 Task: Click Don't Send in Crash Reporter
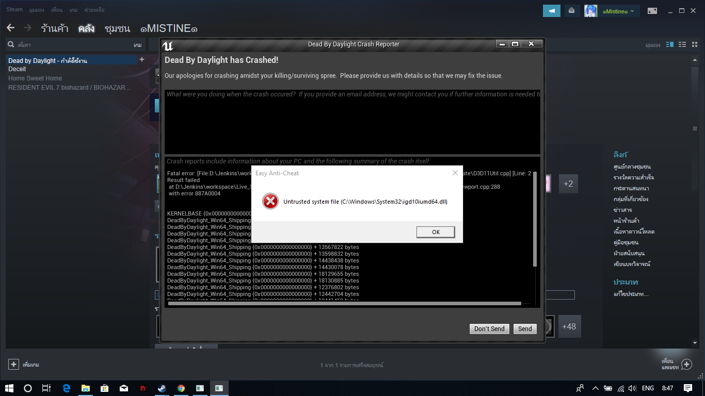[x=489, y=329]
